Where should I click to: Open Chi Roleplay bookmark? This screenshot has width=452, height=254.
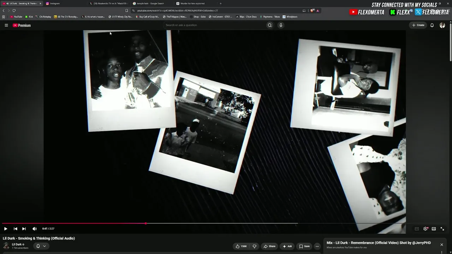[x=43, y=17]
